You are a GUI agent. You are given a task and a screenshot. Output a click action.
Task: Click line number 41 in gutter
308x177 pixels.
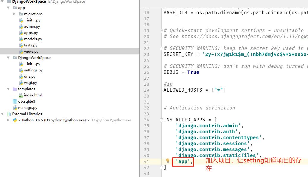pos(146,162)
